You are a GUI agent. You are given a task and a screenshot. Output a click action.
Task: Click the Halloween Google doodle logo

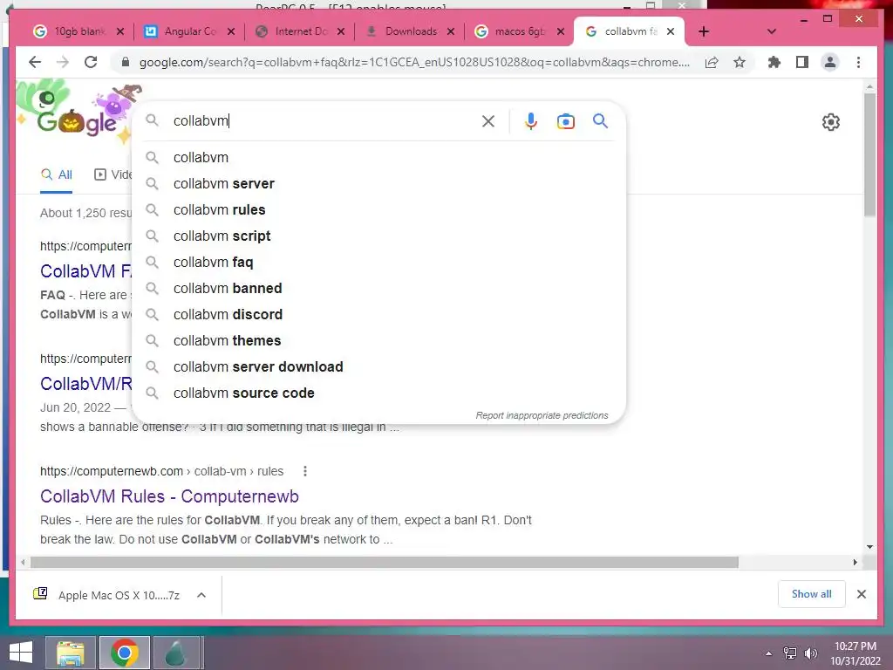[77, 114]
